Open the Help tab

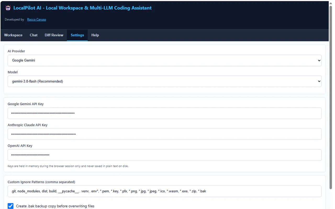click(x=95, y=35)
